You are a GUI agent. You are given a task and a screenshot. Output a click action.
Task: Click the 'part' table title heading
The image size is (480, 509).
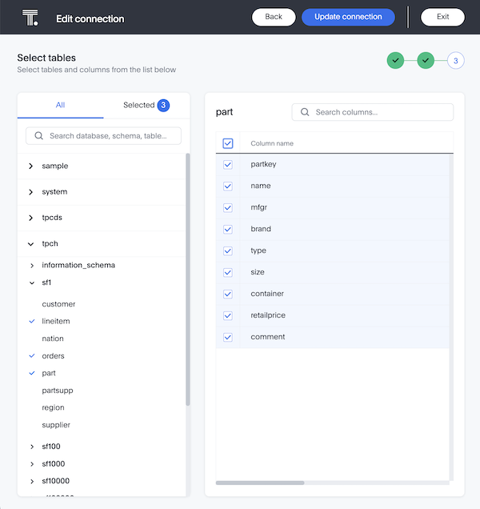224,112
